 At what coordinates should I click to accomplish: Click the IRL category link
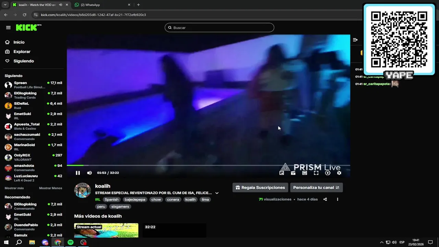pos(98,199)
